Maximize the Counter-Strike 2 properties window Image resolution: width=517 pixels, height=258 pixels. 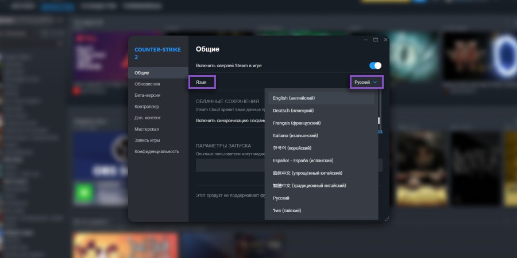tap(376, 40)
